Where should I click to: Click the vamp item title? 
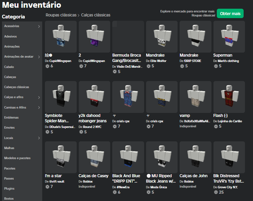(x=185, y=116)
